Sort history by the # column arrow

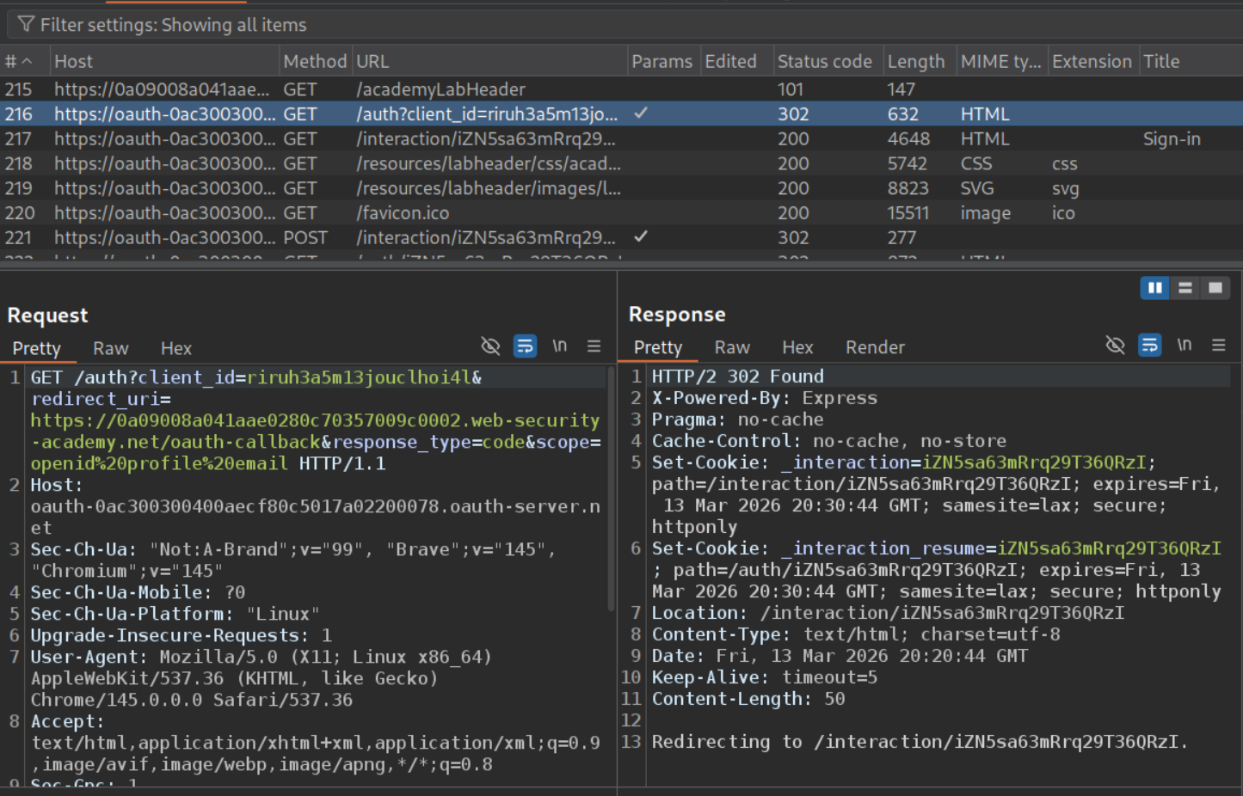[x=27, y=61]
